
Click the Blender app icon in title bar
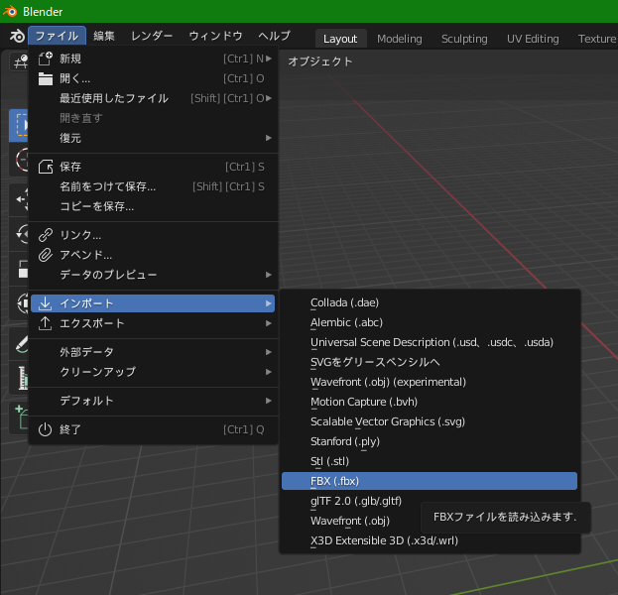pyautogui.click(x=11, y=11)
